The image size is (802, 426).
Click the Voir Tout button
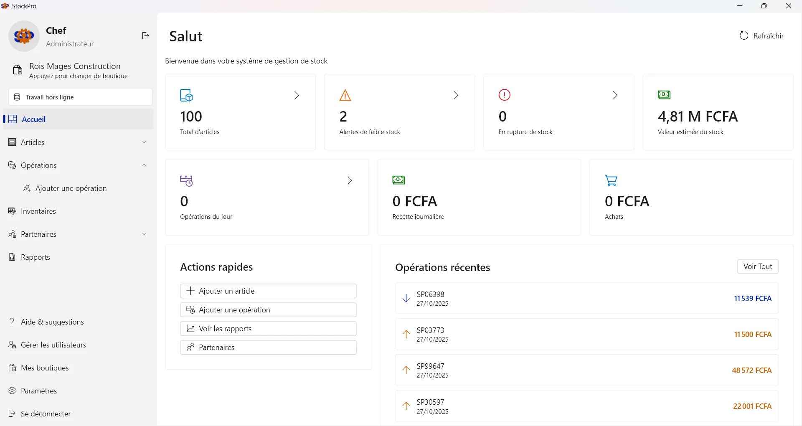[x=758, y=266]
